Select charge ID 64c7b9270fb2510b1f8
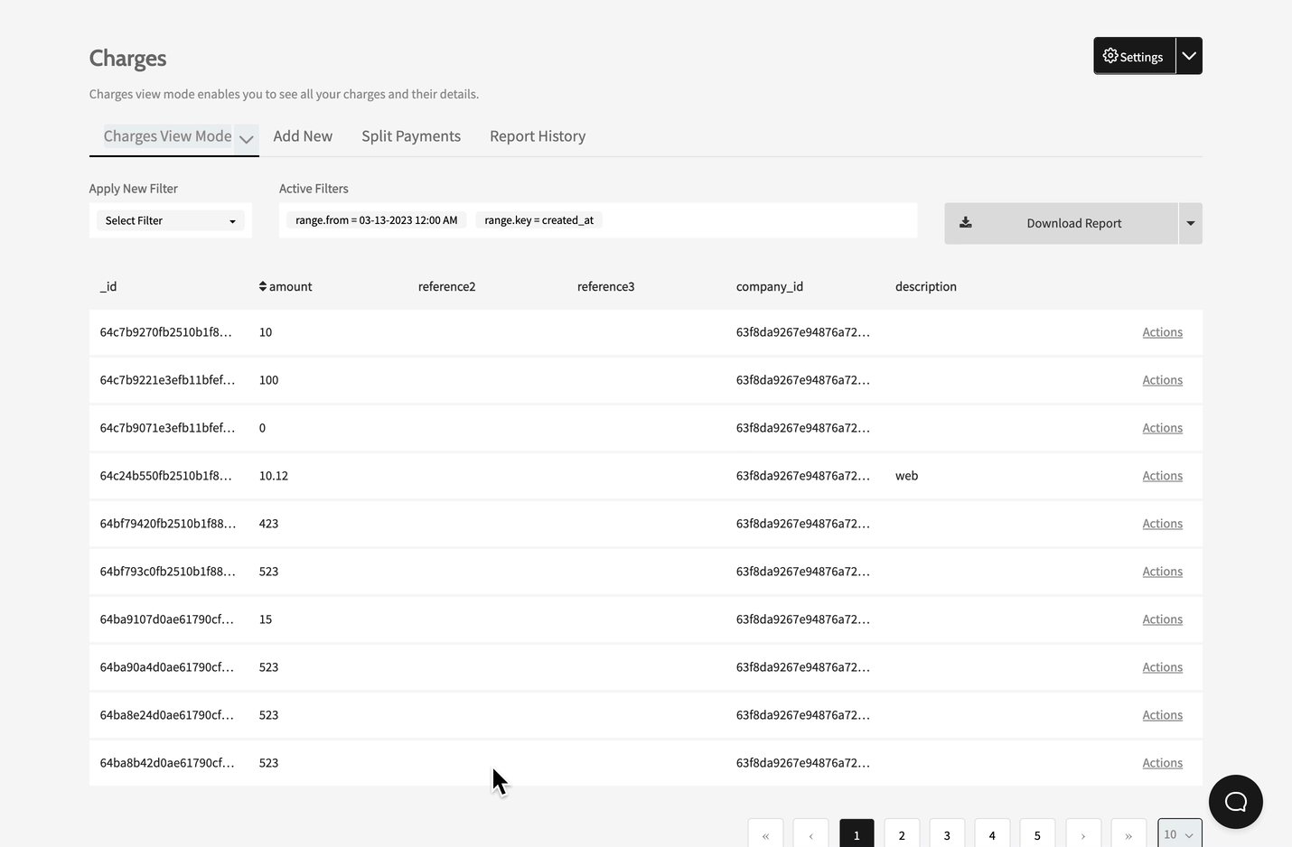Image resolution: width=1292 pixels, height=847 pixels. [x=166, y=332]
